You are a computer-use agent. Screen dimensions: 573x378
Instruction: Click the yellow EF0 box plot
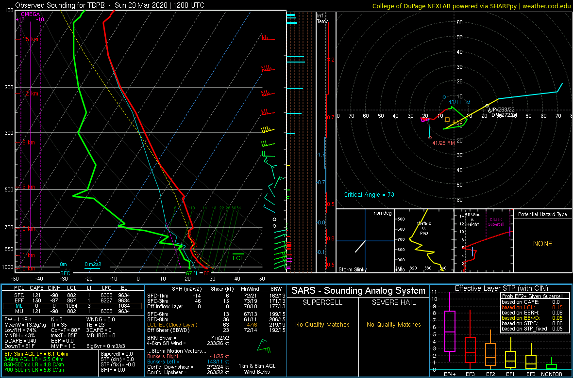click(x=531, y=358)
